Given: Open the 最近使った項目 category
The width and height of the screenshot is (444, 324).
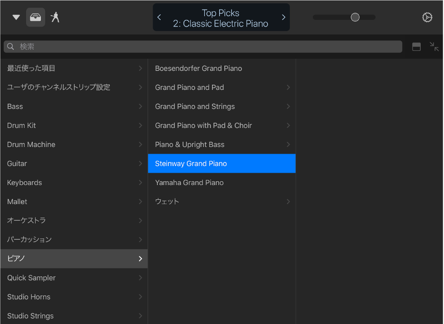Looking at the screenshot, I should [x=74, y=69].
